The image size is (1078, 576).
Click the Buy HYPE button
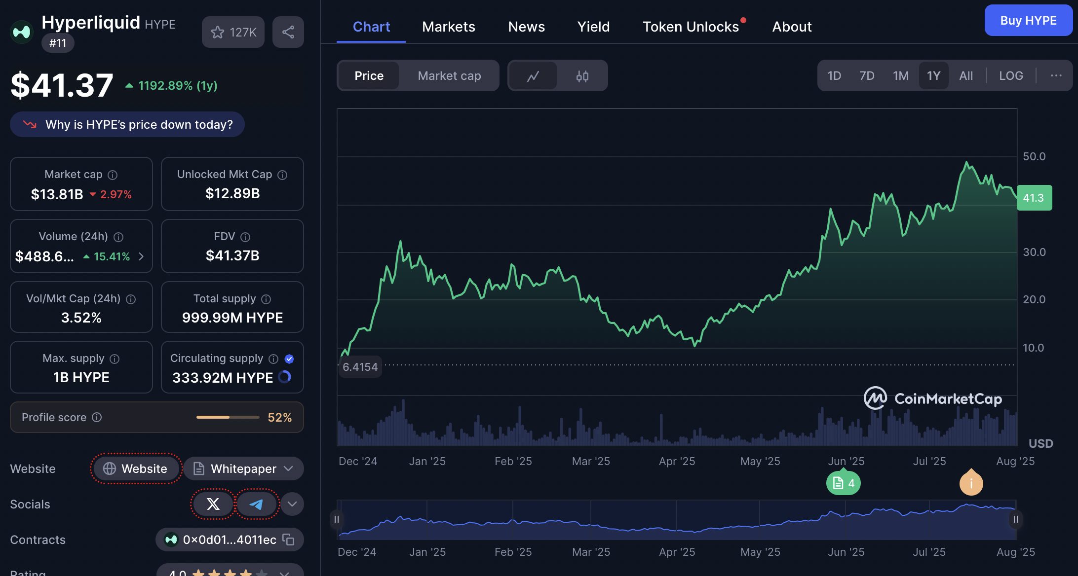tap(1028, 21)
